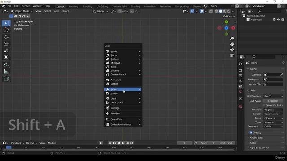Image resolution: width=287 pixels, height=161 pixels.
Task: Jump to end frame button
Action: (131, 143)
